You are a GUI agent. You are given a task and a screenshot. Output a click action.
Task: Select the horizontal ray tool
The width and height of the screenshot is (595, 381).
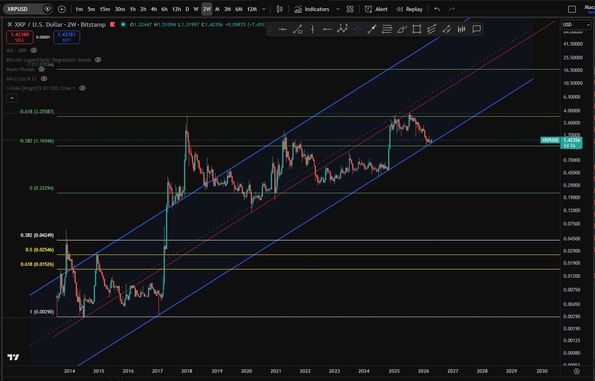coord(327,29)
